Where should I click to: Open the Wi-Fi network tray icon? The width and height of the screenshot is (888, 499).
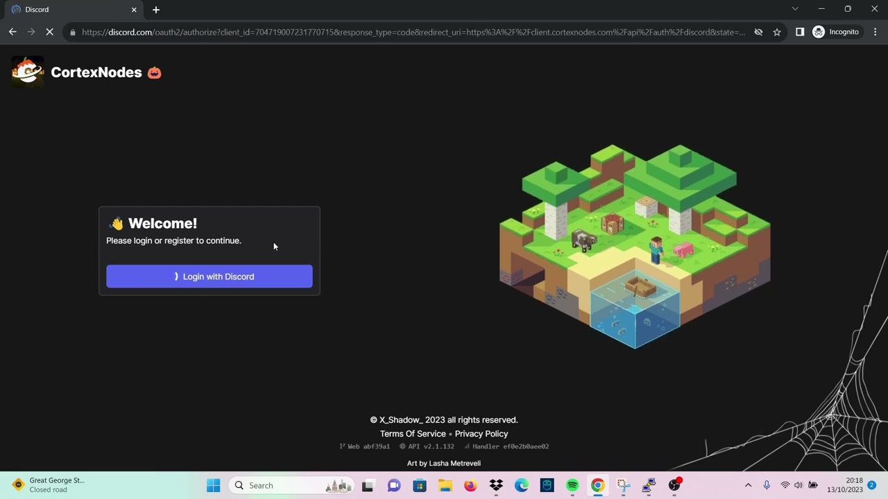point(785,485)
